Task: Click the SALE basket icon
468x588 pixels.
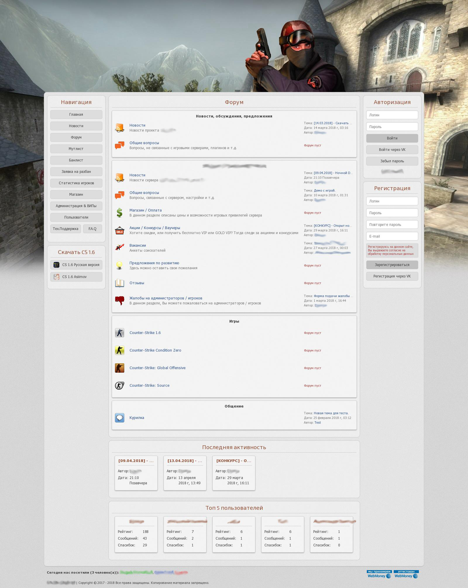Action: pyautogui.click(x=120, y=230)
